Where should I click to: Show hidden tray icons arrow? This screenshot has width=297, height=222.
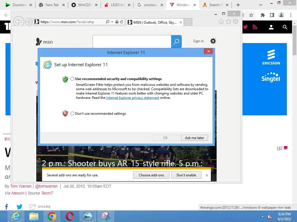[x=262, y=217]
